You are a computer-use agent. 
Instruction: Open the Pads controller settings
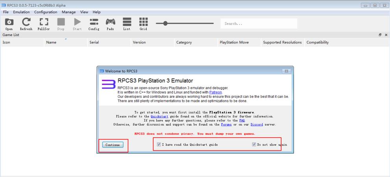tap(111, 24)
